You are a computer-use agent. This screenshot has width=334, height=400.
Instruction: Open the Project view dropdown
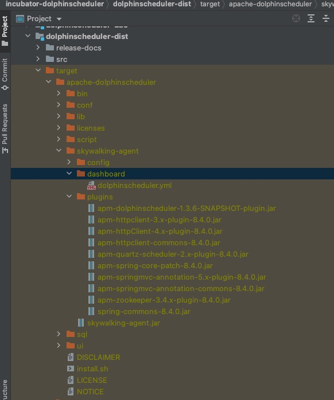(59, 19)
